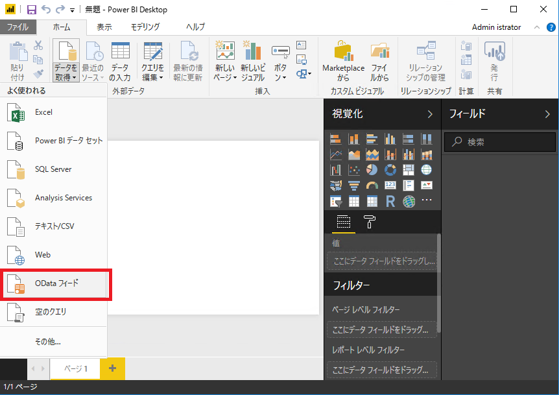Choose Analysis Services as data source

53,198
